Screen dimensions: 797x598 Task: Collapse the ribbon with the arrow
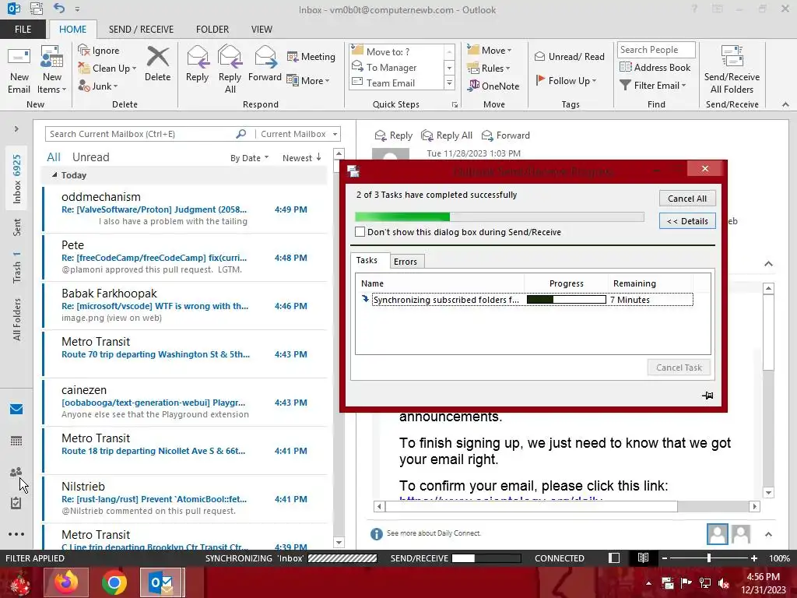point(785,104)
